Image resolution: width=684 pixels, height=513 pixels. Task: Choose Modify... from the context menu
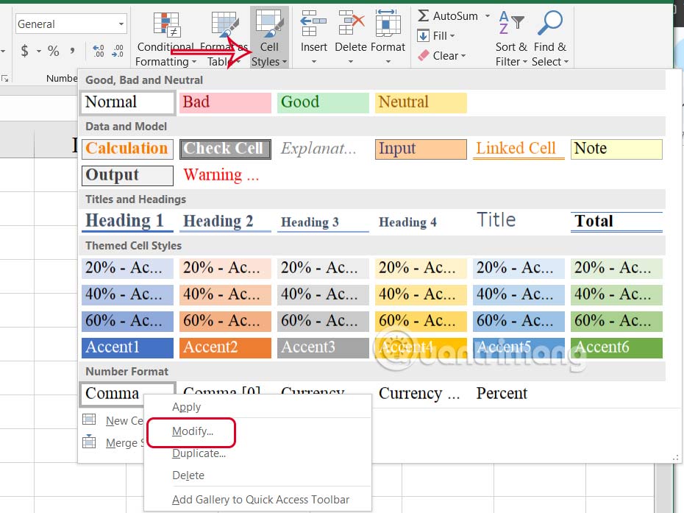pos(192,432)
